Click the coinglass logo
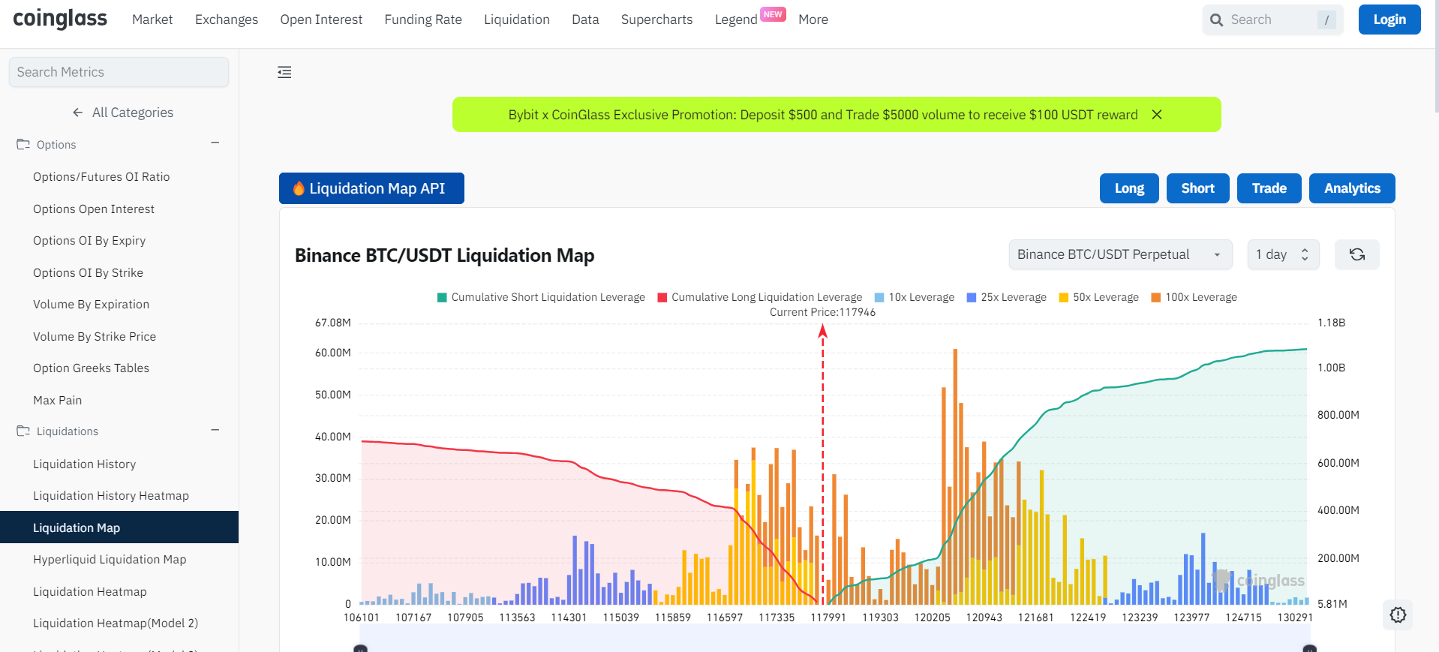The image size is (1439, 652). (60, 19)
